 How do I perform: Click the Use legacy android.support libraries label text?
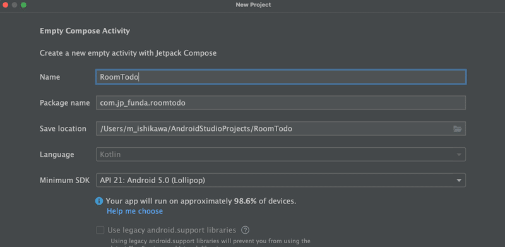[172, 230]
